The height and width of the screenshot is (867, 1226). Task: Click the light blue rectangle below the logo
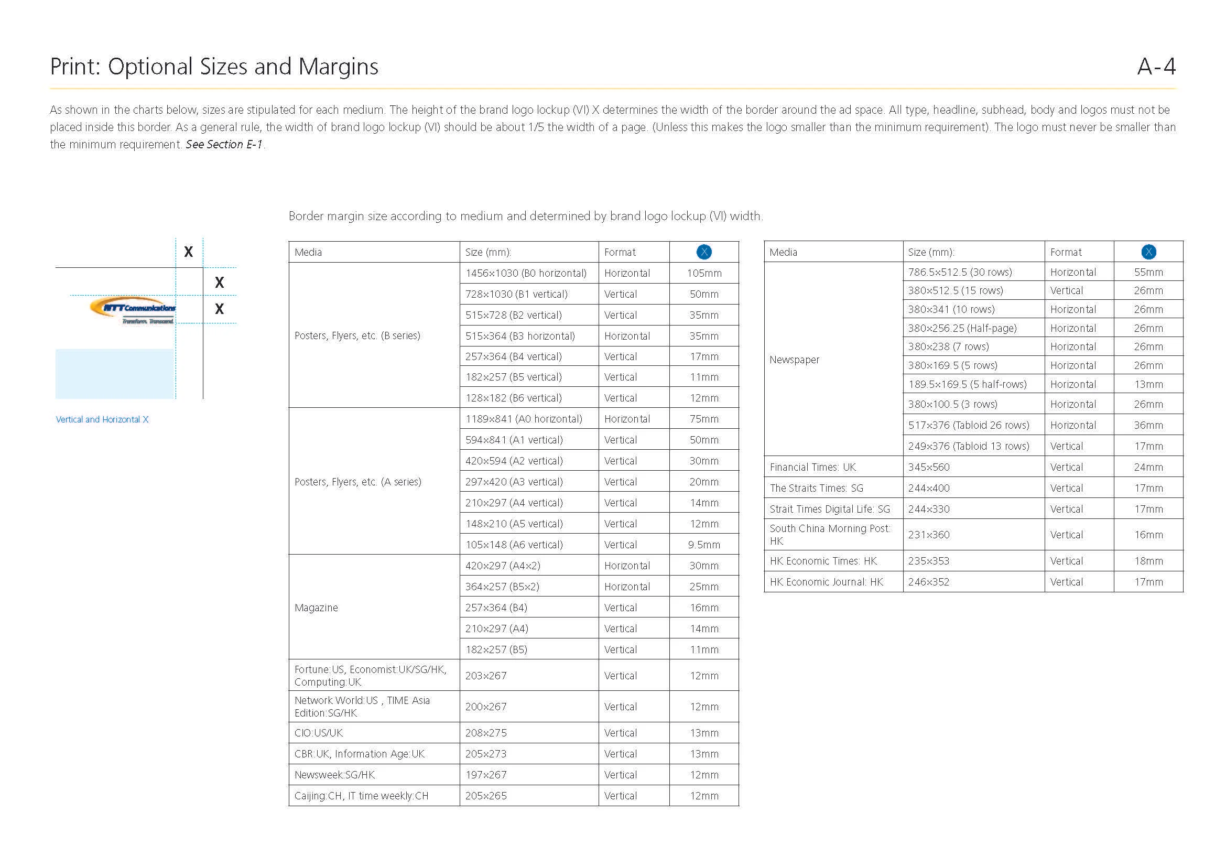[x=115, y=374]
